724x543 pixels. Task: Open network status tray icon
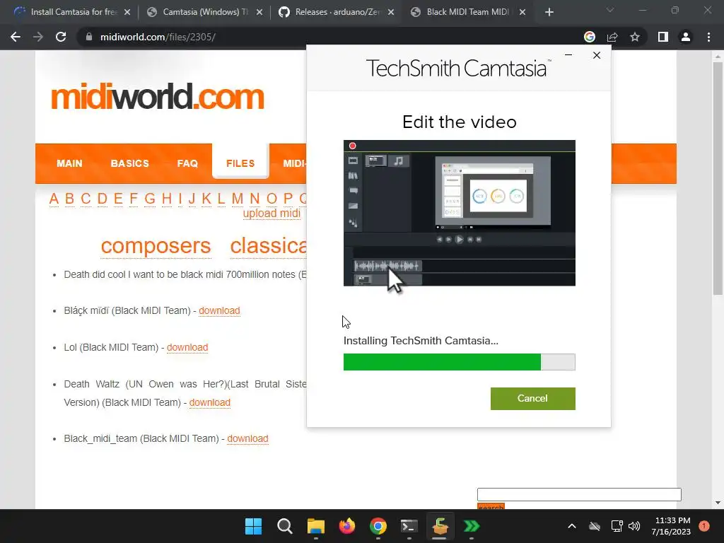(617, 526)
